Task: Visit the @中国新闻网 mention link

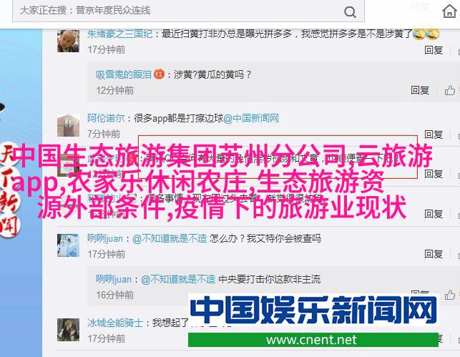Action: [x=251, y=118]
